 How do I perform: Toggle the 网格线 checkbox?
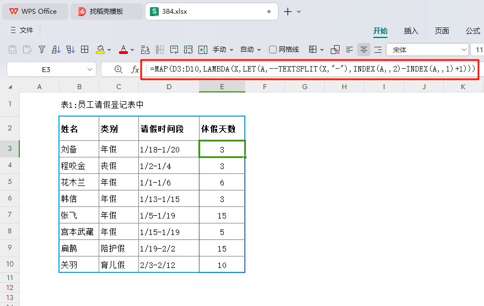(x=272, y=50)
